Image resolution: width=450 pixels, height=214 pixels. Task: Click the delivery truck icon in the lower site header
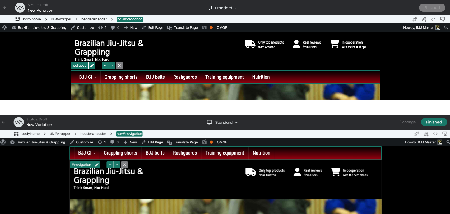coord(250,172)
